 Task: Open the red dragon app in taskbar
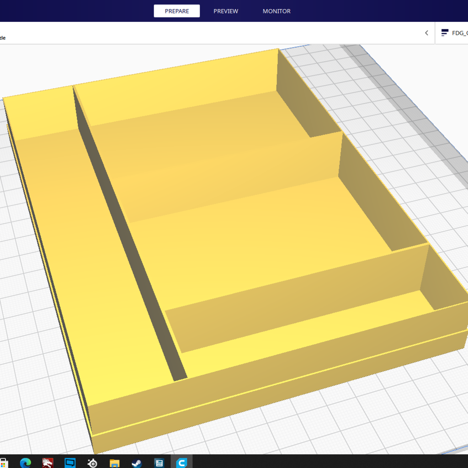[x=48, y=463]
